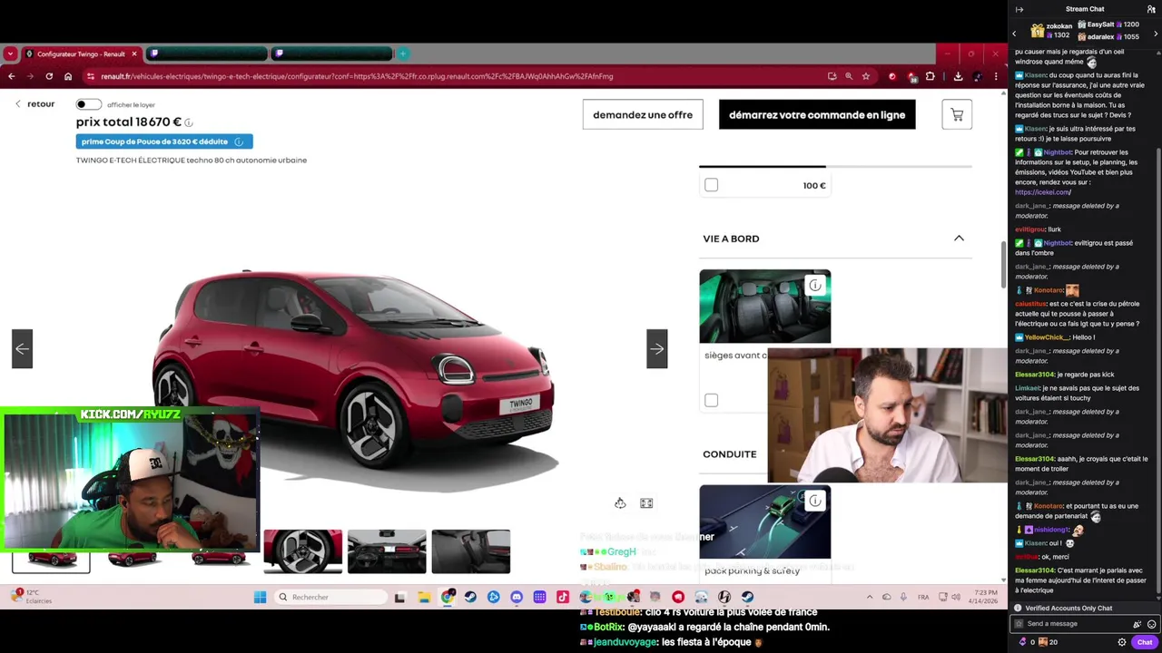The width and height of the screenshot is (1162, 653).
Task: Open browser zoom magnifier icon
Action: pos(849,76)
